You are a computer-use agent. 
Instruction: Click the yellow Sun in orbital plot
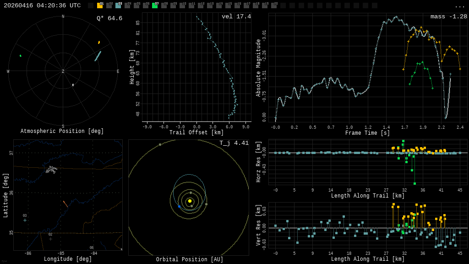[x=190, y=201]
